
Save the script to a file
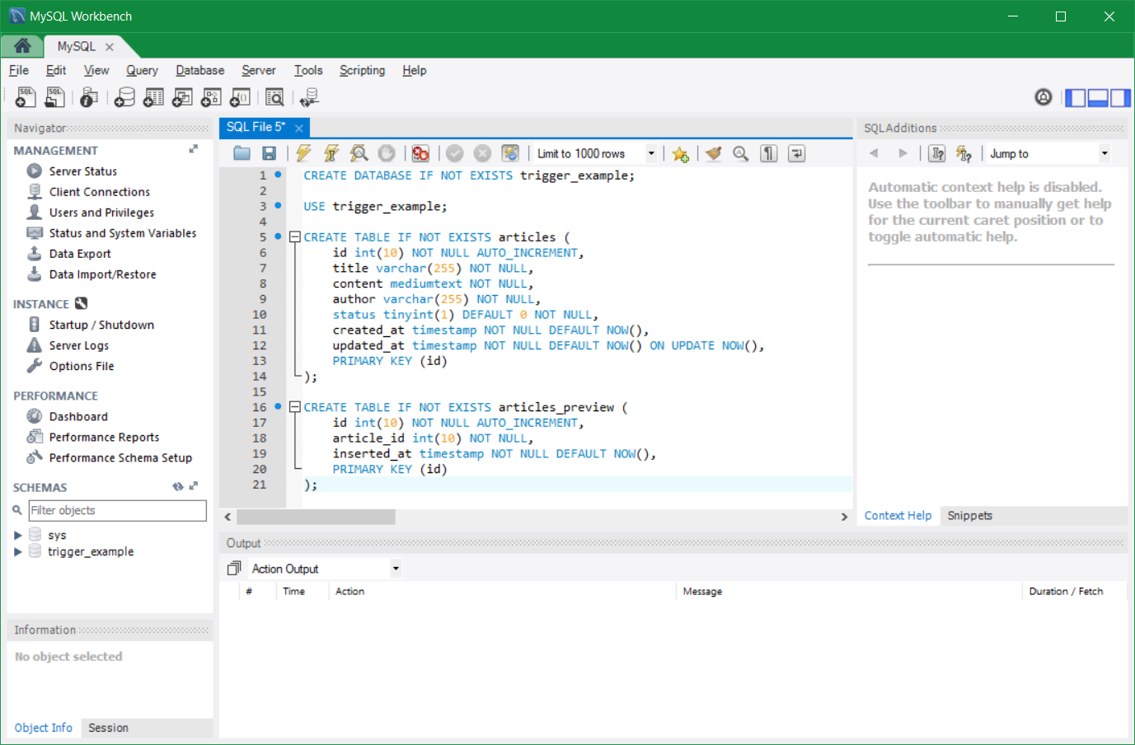pyautogui.click(x=269, y=153)
